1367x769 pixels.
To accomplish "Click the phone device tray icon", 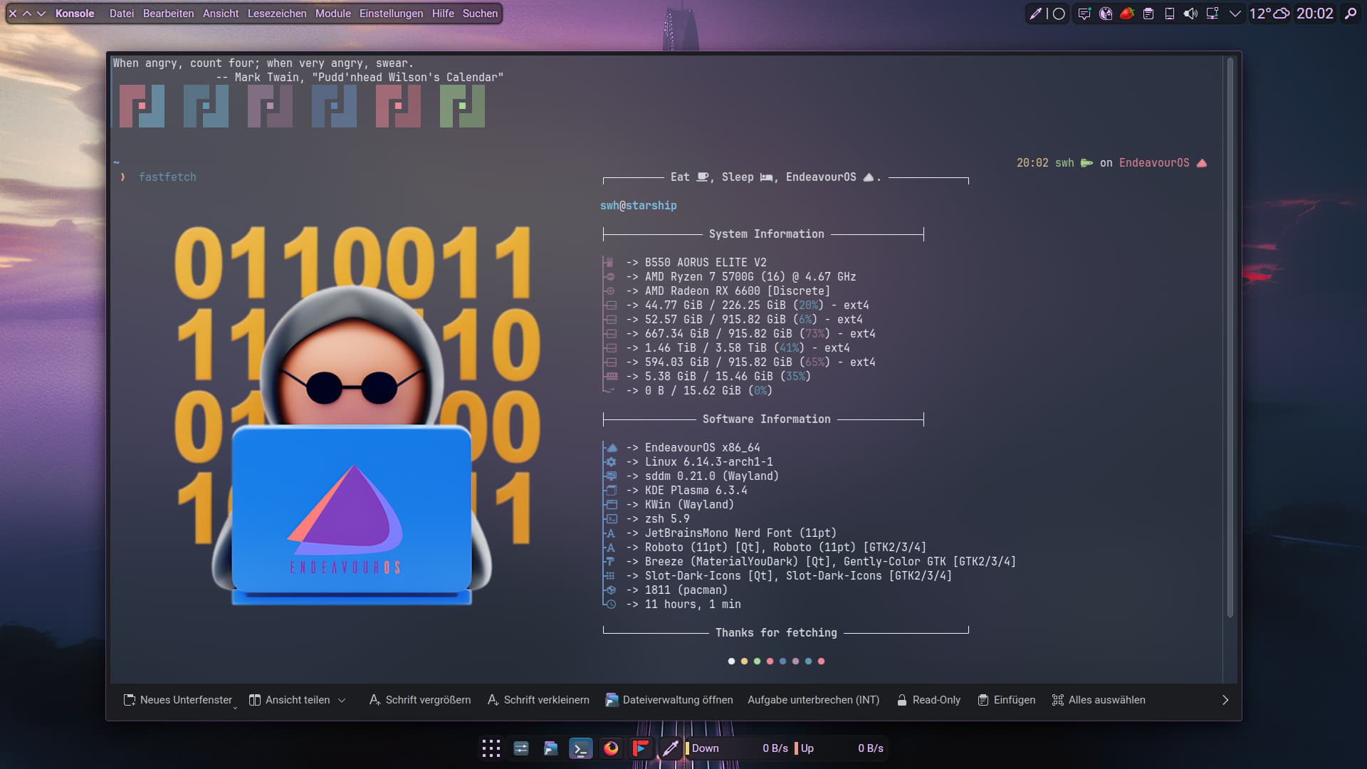I will pos(1170,14).
